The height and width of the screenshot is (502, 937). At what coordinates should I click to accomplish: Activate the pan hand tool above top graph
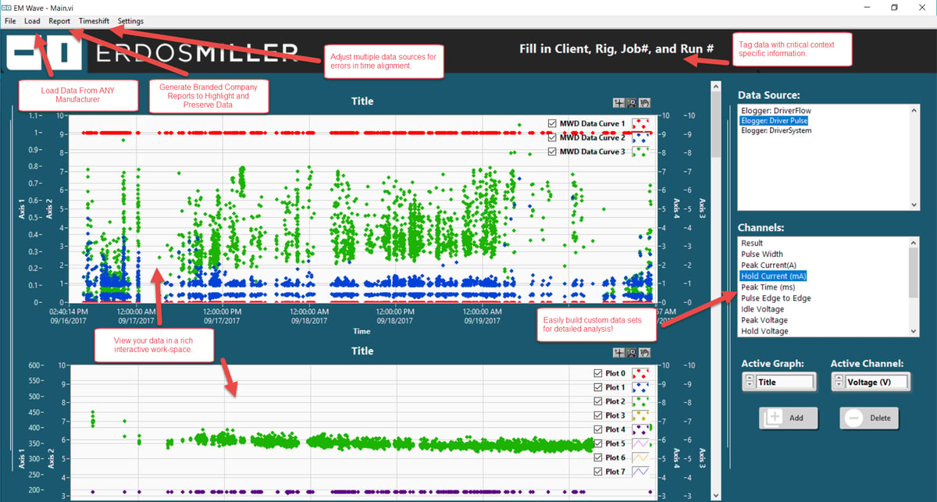point(644,102)
